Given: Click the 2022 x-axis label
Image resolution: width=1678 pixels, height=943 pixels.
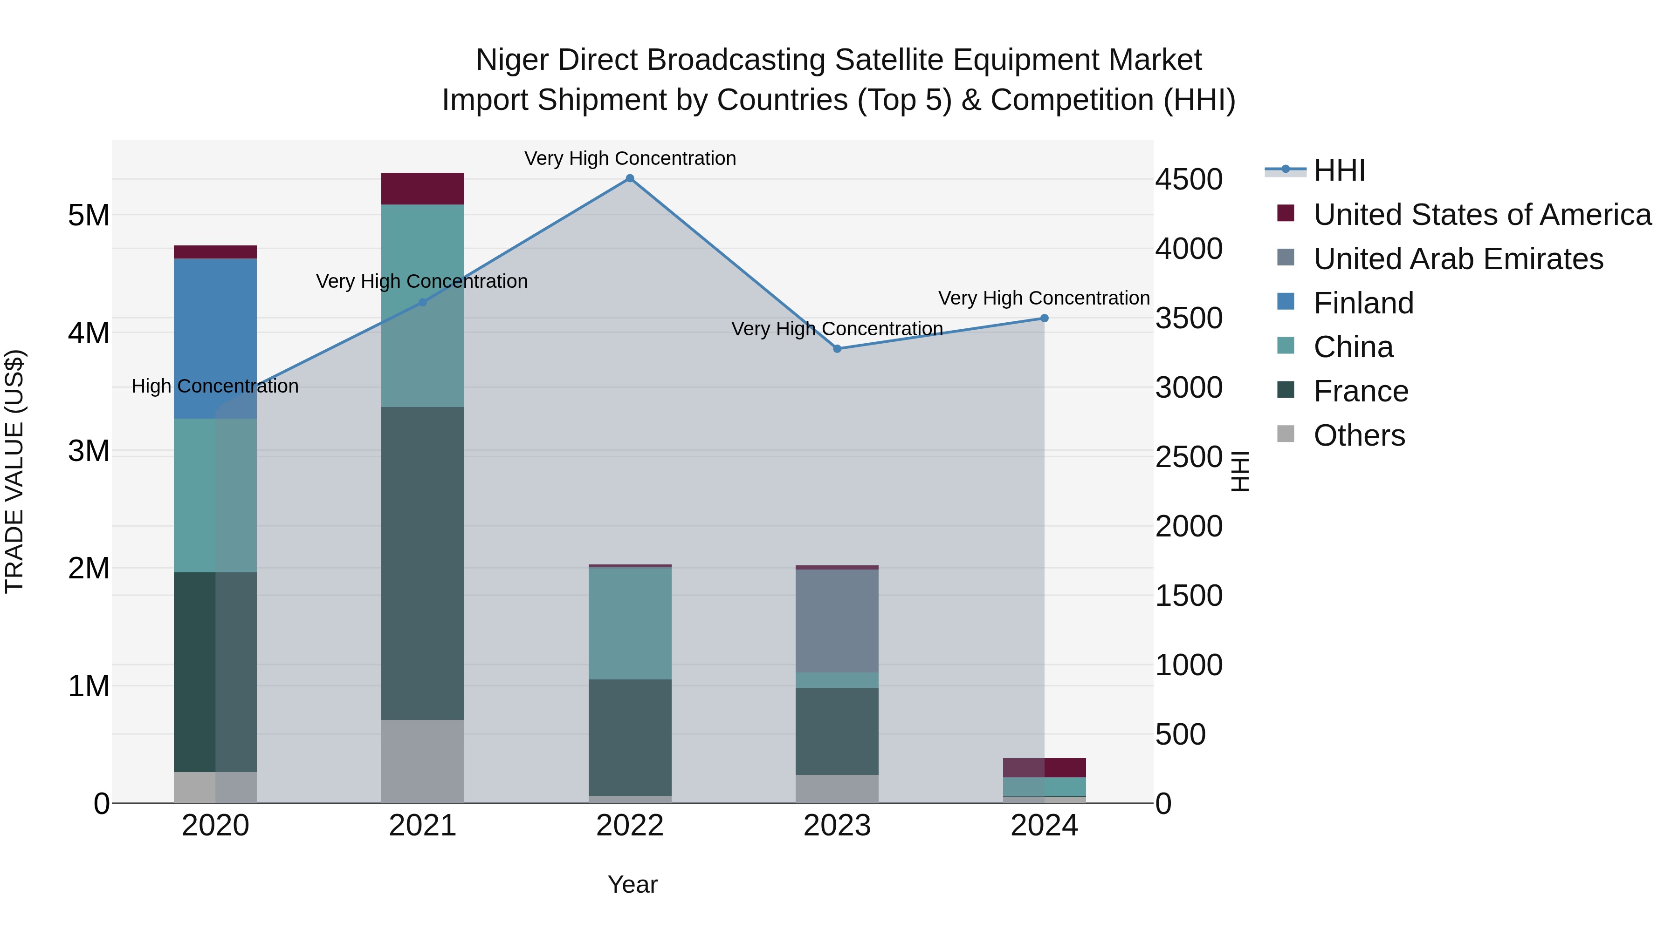Looking at the screenshot, I should tap(630, 826).
